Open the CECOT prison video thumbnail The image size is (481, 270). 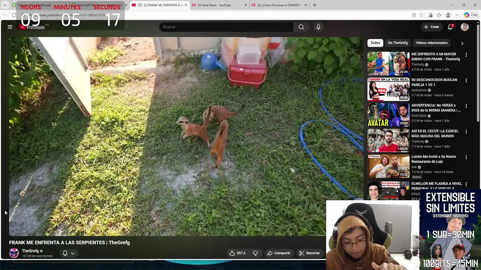coord(388,140)
